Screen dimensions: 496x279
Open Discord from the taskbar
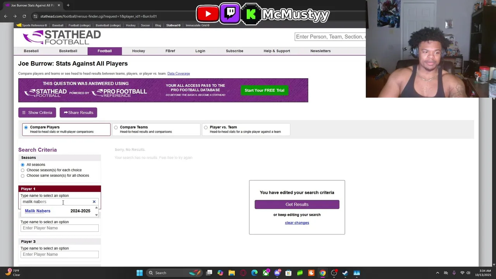[277, 273]
